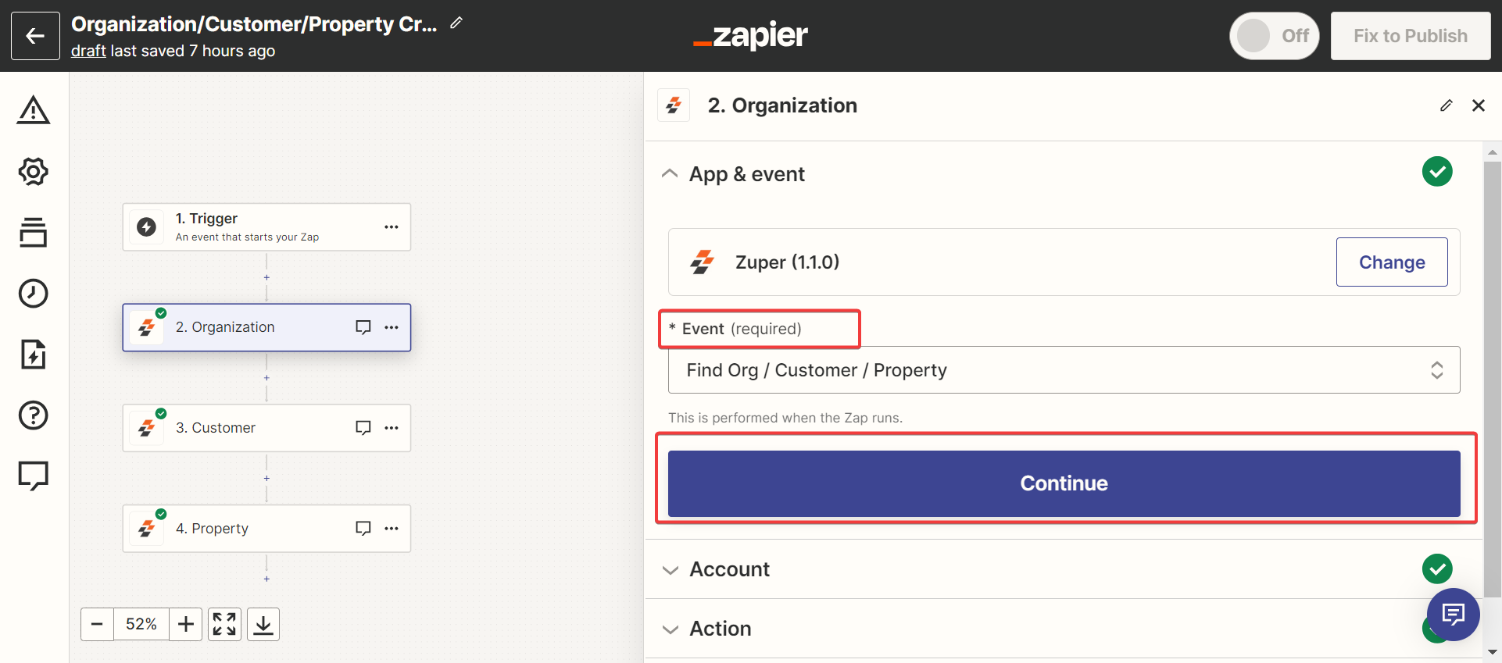Open the versions stack icon in sidebar

(x=34, y=232)
